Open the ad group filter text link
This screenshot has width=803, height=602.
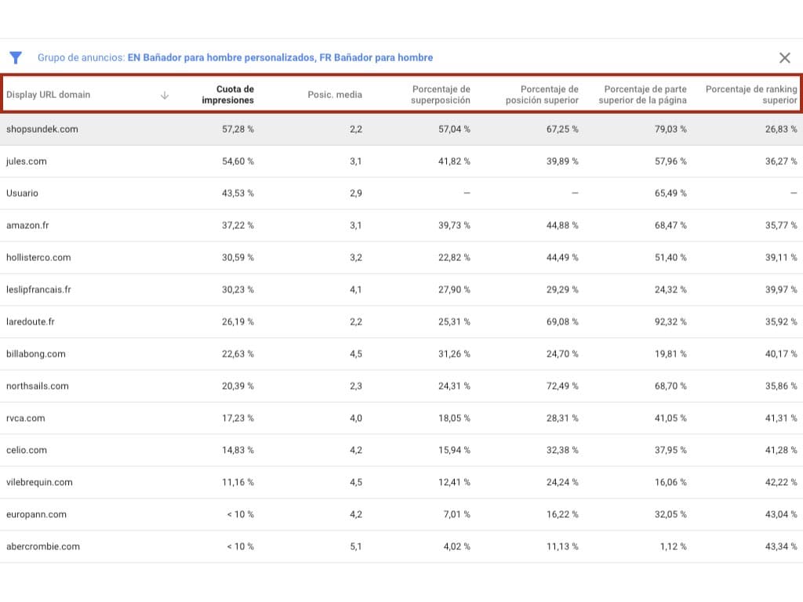280,57
